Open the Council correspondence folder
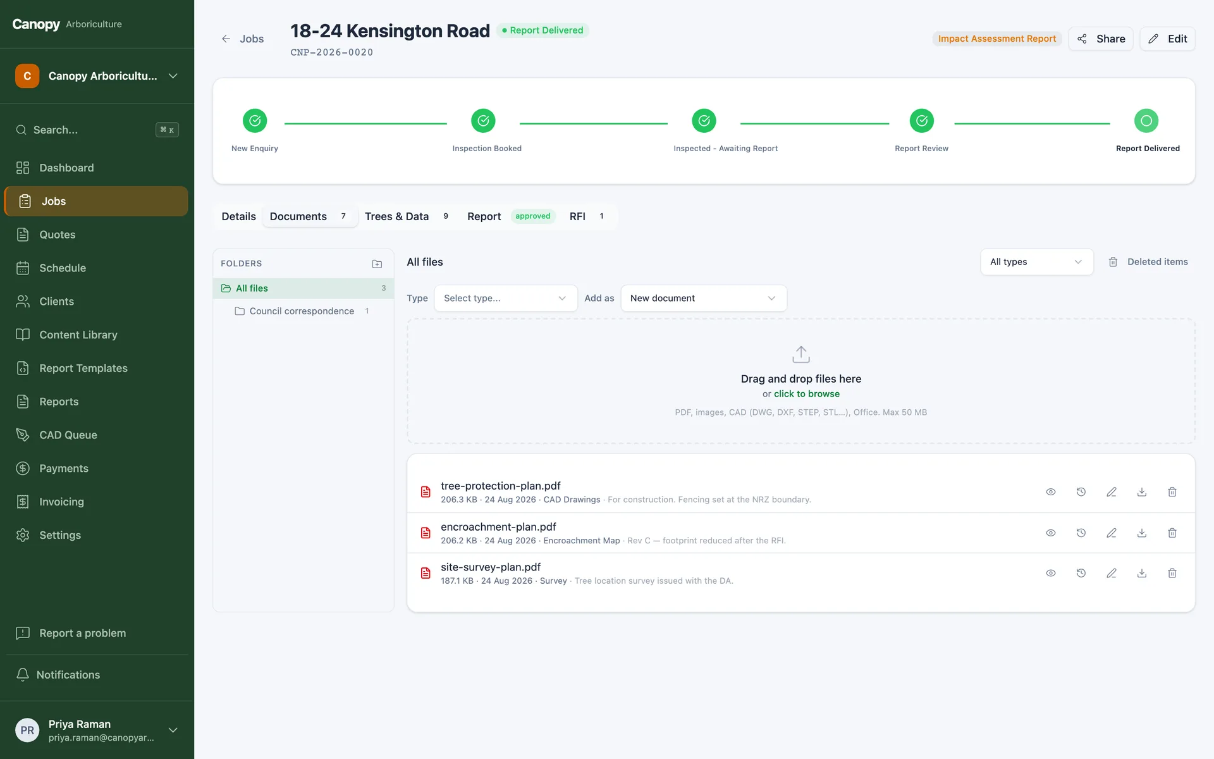 [303, 311]
